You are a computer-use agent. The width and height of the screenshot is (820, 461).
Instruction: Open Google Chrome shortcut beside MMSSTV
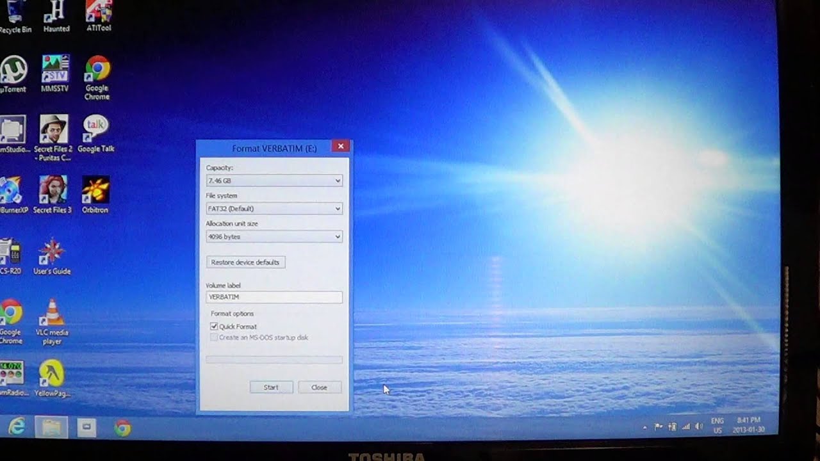97,77
